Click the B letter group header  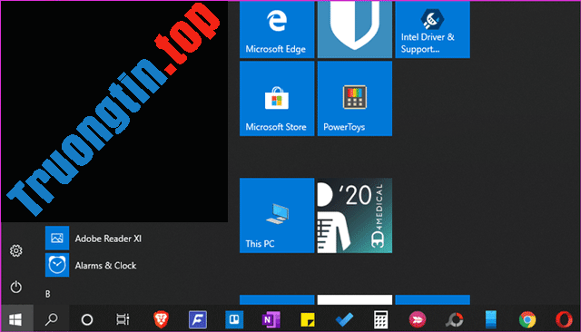48,294
